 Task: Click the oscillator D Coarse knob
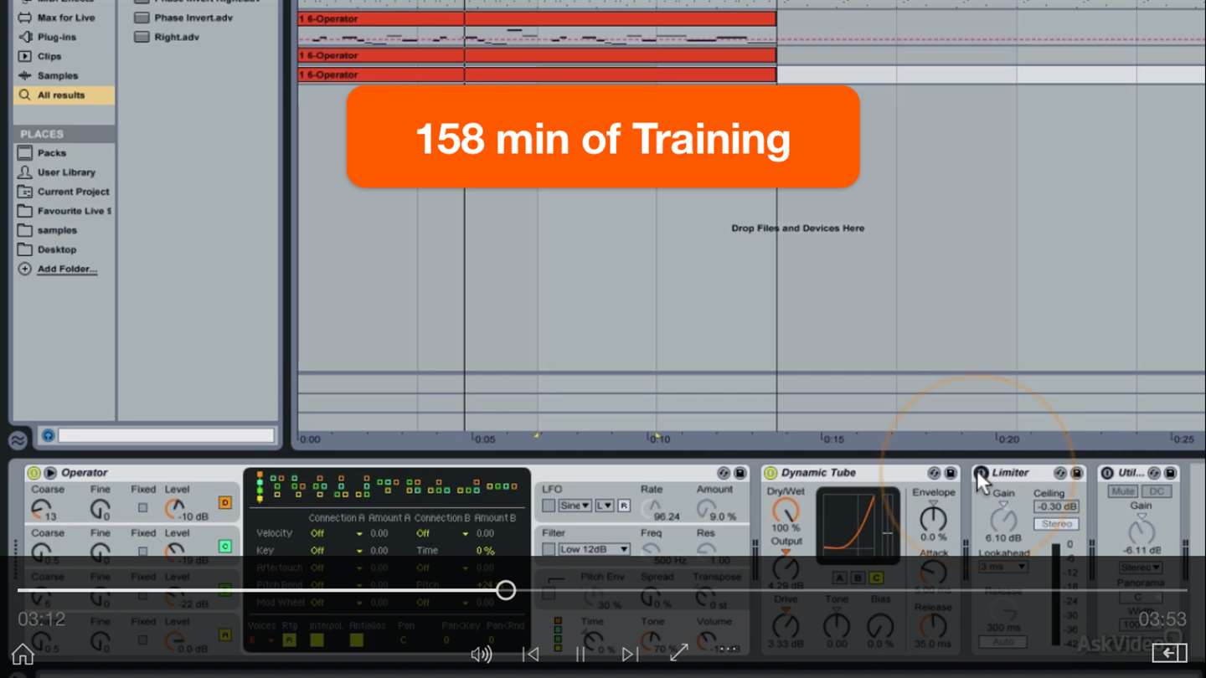click(42, 508)
